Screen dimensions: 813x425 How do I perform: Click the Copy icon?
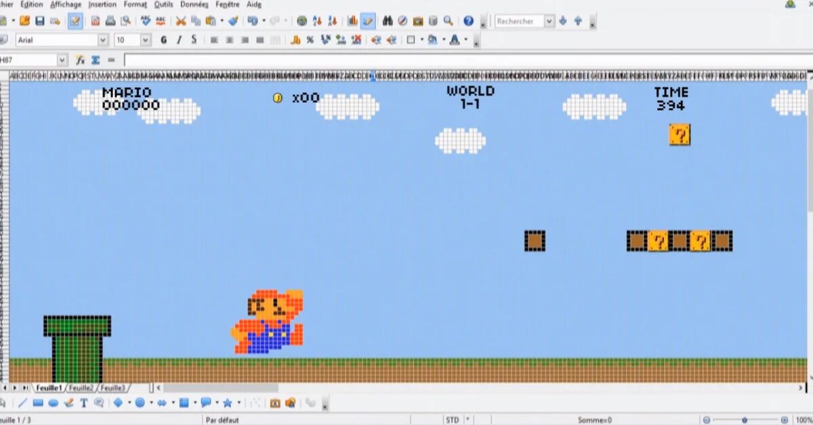pyautogui.click(x=196, y=21)
